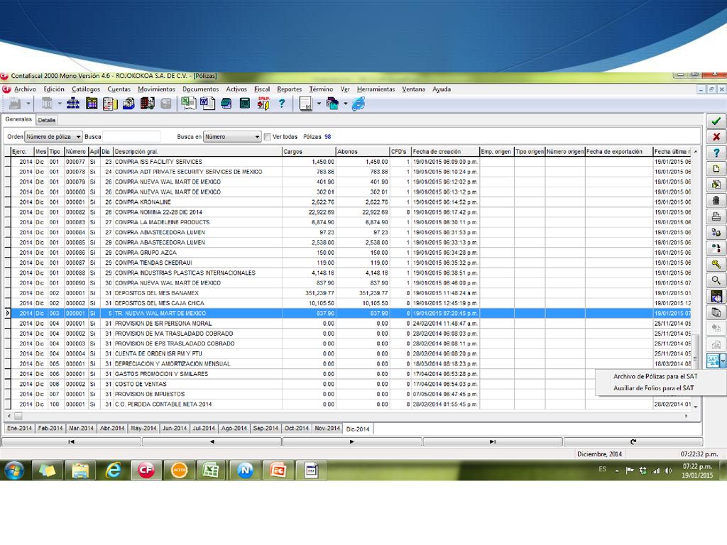
Task: Open the Orden Número de póliza dropdown
Action: [x=54, y=137]
